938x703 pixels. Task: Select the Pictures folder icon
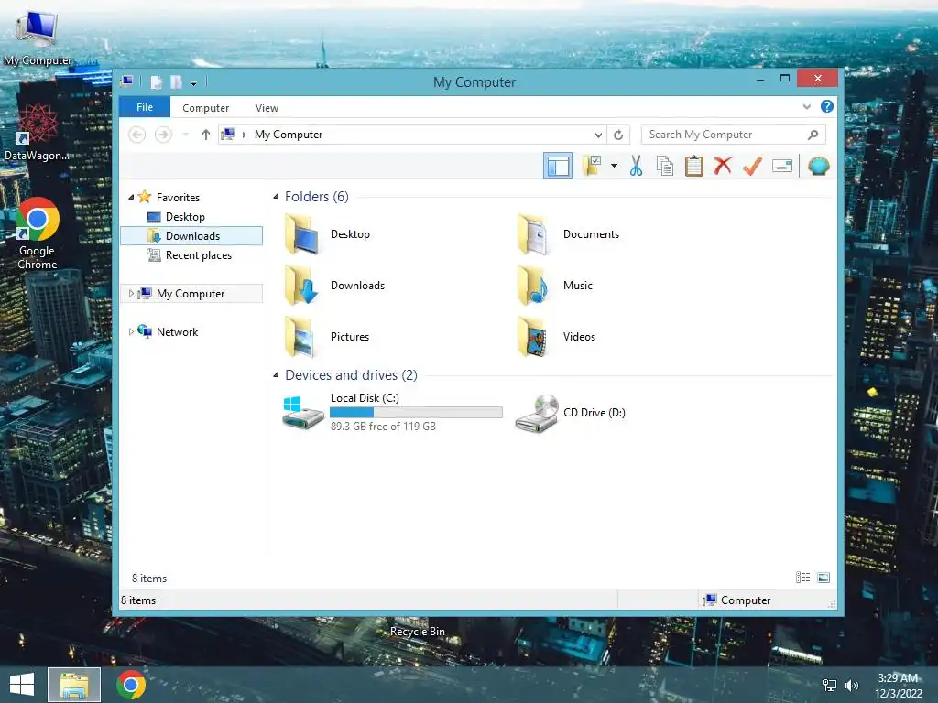(301, 337)
